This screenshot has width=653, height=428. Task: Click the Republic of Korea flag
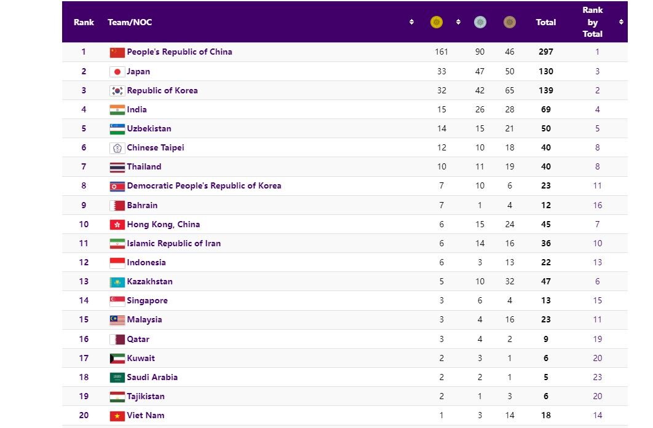click(x=117, y=90)
